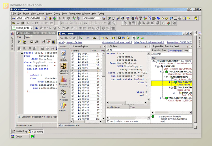Image resolution: width=212 pixels, height=146 pixels.
Task: Click the Plan column header in Scenario Explorer
Action: click(x=96, y=50)
